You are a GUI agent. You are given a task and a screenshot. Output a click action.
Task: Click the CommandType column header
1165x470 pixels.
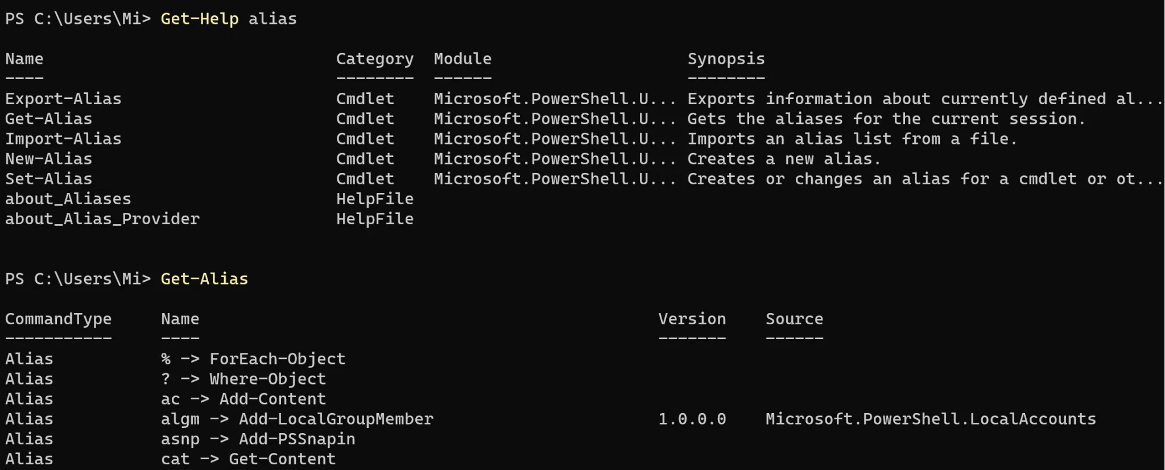pos(58,319)
